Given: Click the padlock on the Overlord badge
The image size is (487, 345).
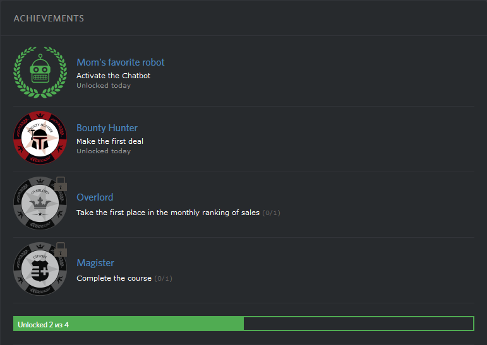Looking at the screenshot, I should point(61,184).
